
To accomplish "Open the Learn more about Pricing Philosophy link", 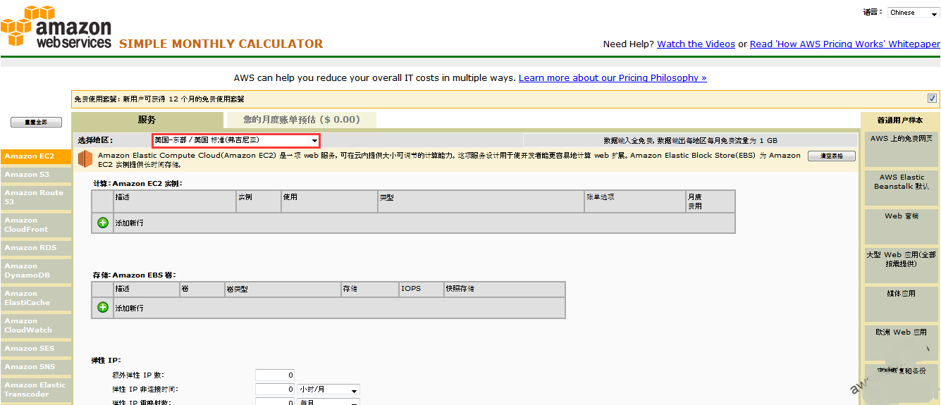I will (x=612, y=78).
